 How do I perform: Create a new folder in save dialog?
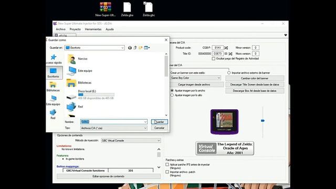point(140,48)
